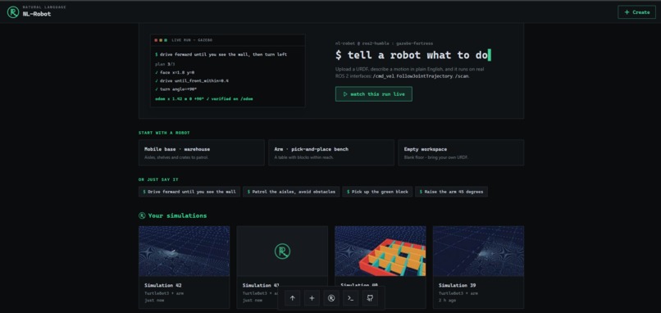Select the 'Arm · pick-and-place bench' card
Viewport: 661px width, 313px height.
click(331, 152)
